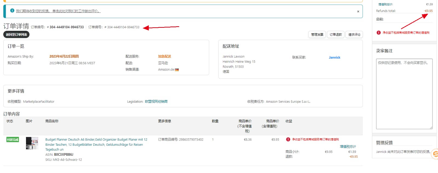Open the Budget Planner product thumbnail
This screenshot has width=438, height=173.
(x=32, y=143)
